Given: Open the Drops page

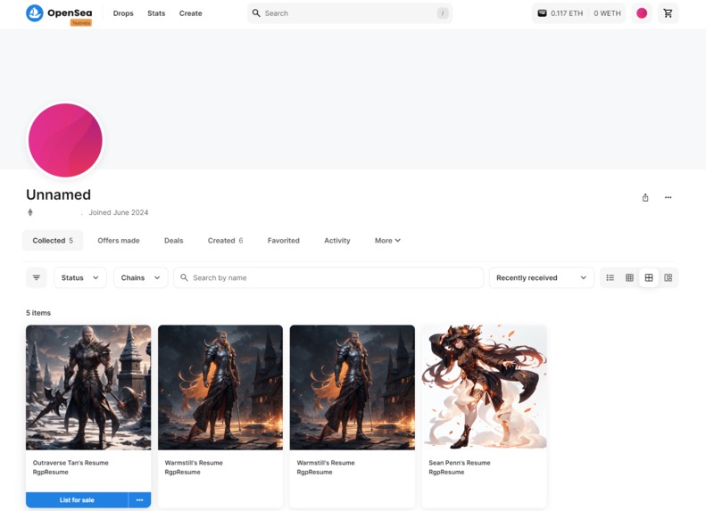Looking at the screenshot, I should click(123, 13).
